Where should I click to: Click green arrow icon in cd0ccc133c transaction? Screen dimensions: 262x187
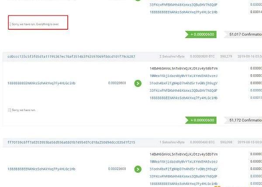[x=138, y=83]
